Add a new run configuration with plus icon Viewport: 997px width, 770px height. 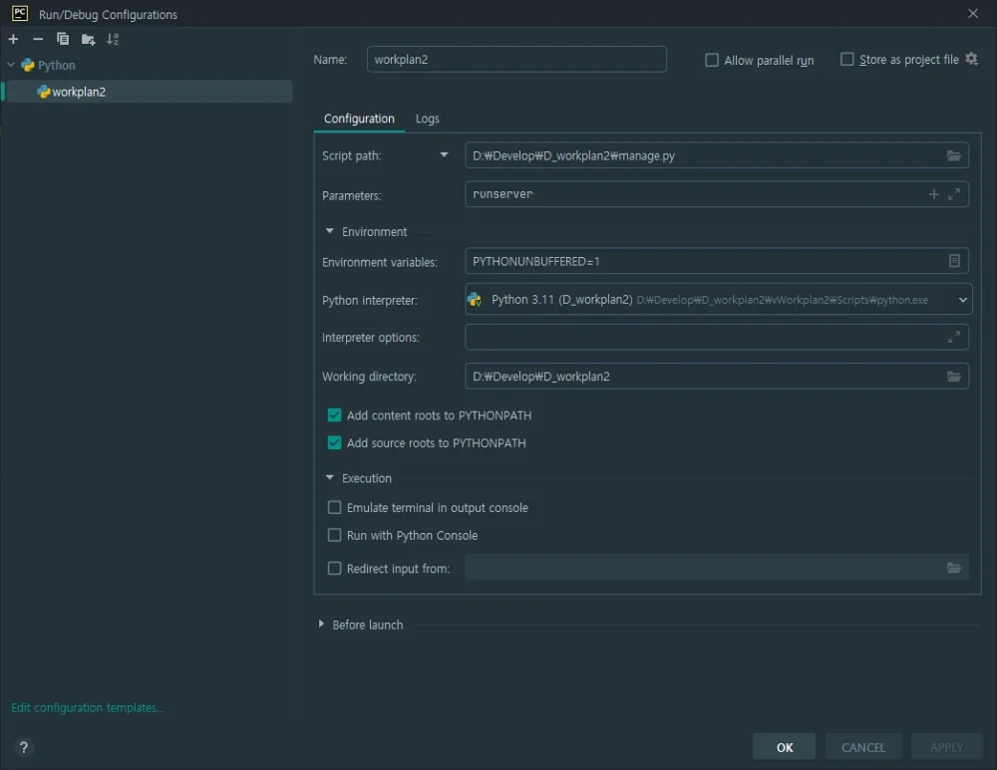(x=13, y=40)
